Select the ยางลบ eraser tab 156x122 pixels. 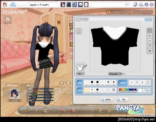coord(123,83)
